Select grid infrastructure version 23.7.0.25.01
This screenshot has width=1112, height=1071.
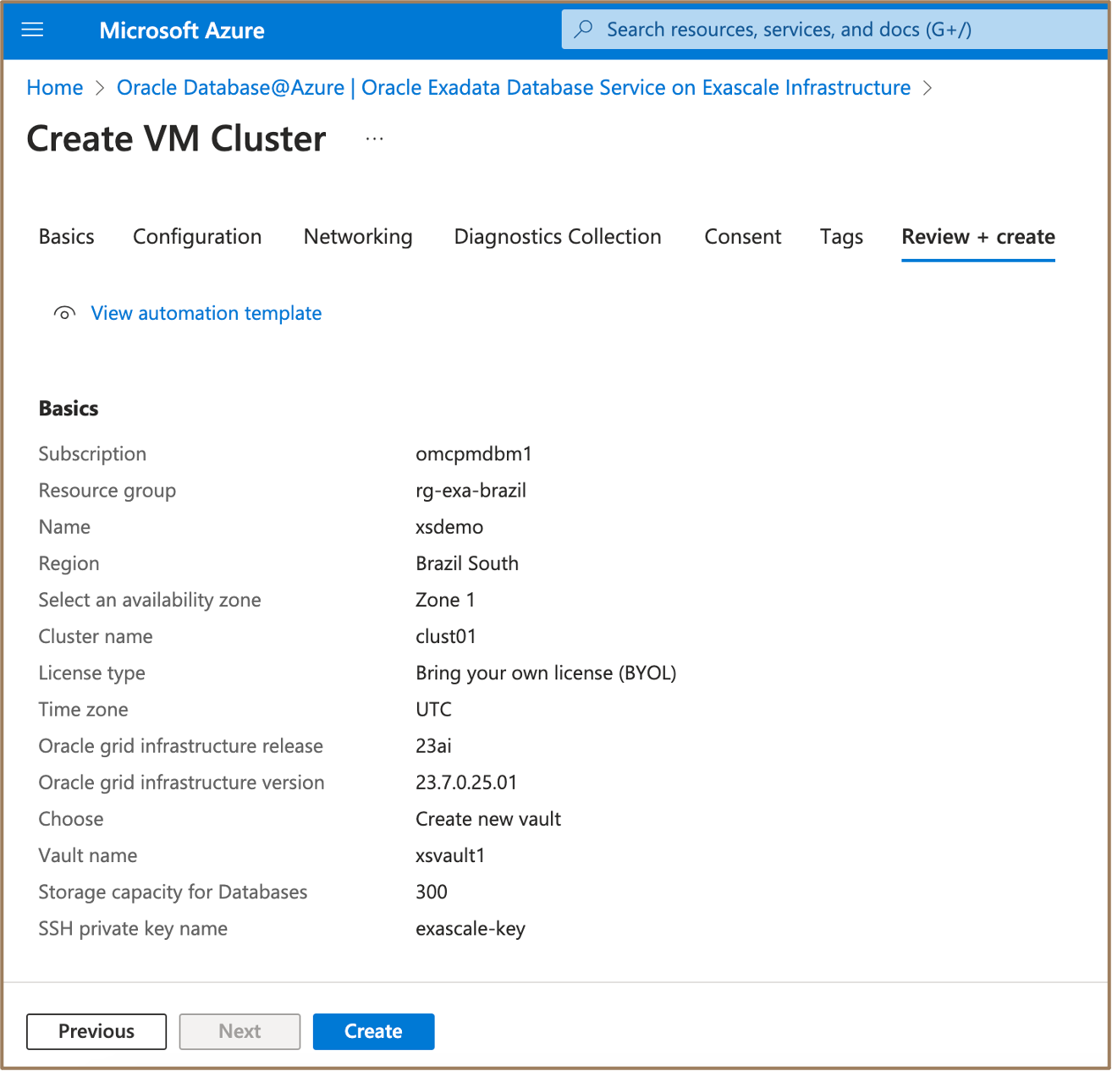pos(466,783)
